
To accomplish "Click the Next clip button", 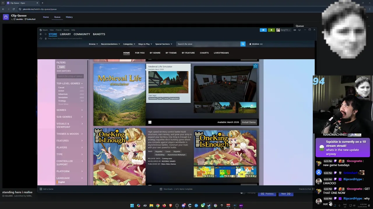I will pos(286,194).
